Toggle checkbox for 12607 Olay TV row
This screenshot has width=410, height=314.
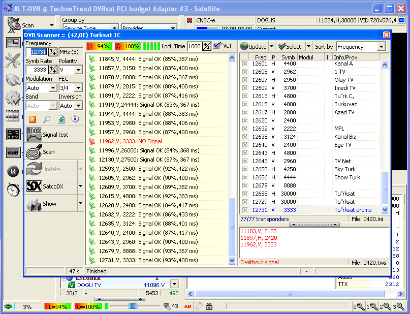245,80
